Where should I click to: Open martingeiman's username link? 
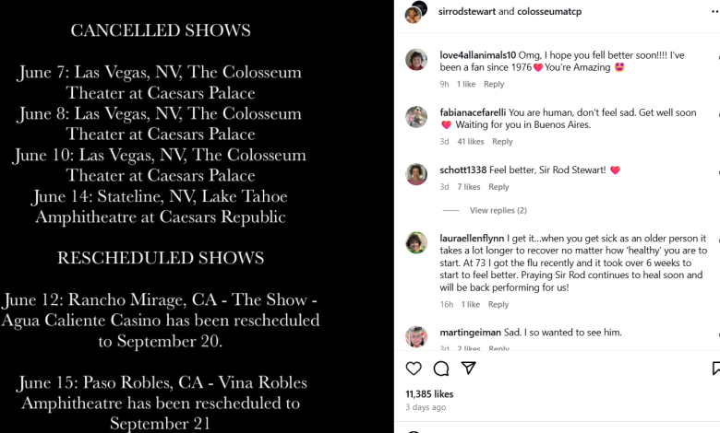click(x=472, y=332)
